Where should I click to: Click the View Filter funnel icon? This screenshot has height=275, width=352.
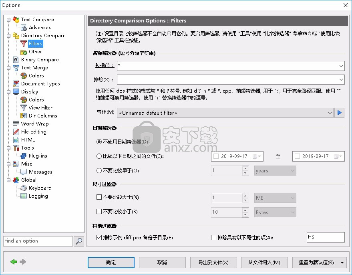(24, 107)
